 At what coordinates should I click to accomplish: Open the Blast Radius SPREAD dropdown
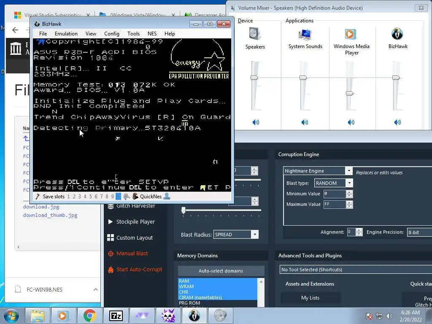(x=255, y=235)
